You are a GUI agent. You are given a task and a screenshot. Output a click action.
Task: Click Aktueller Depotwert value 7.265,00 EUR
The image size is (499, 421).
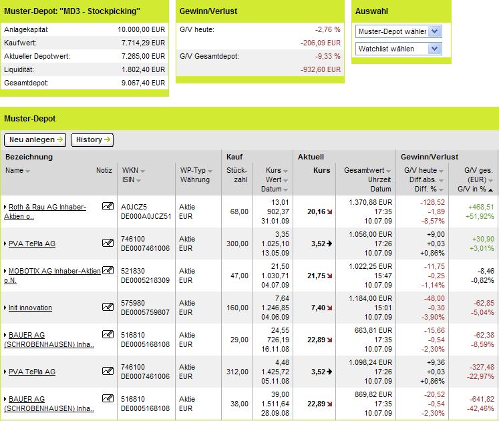143,56
